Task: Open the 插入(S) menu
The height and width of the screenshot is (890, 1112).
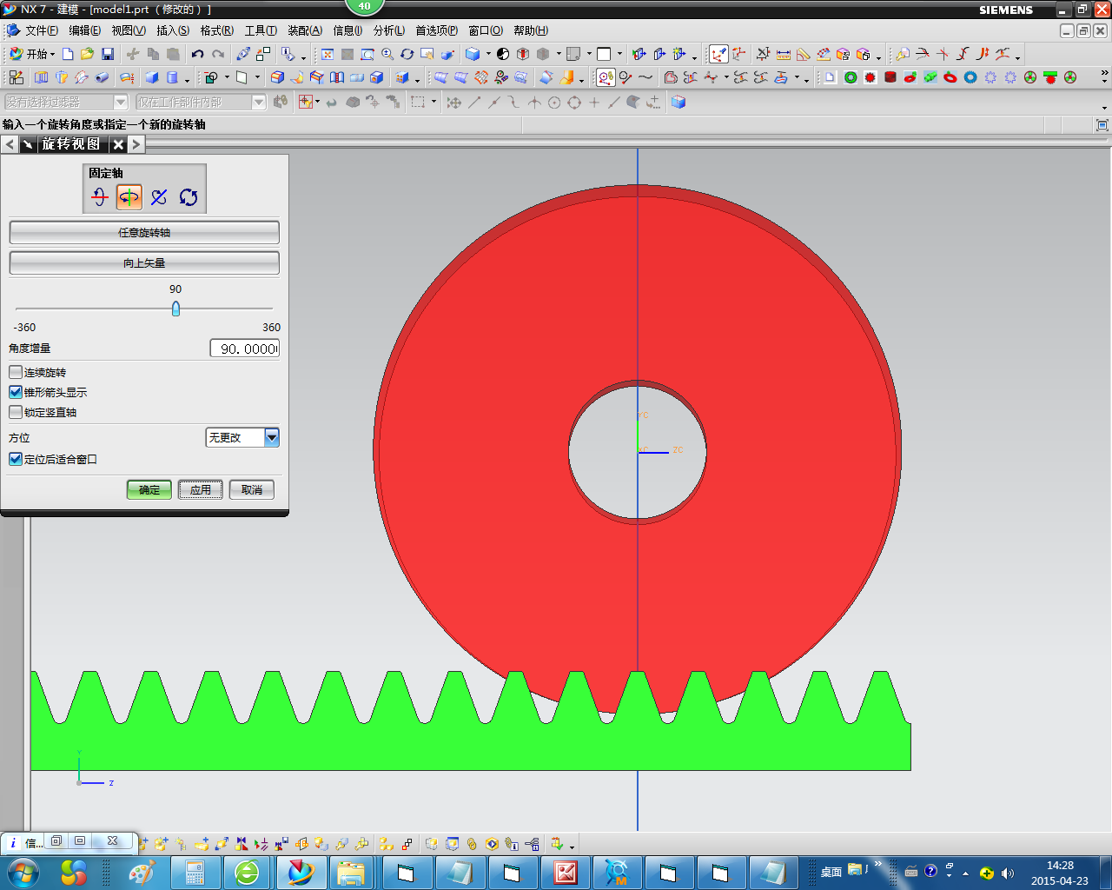Action: click(173, 30)
